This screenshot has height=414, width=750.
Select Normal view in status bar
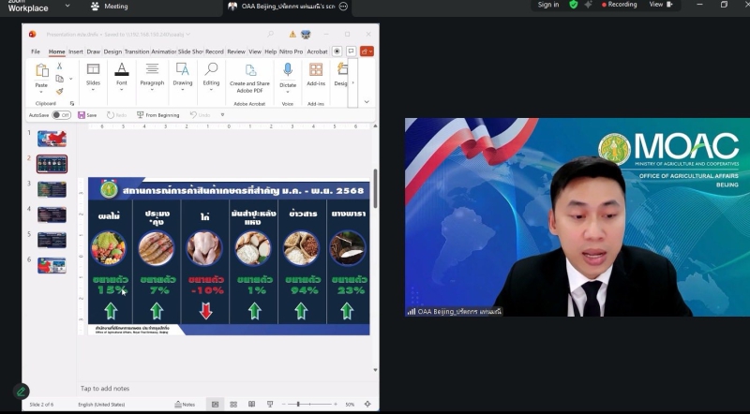(x=215, y=404)
